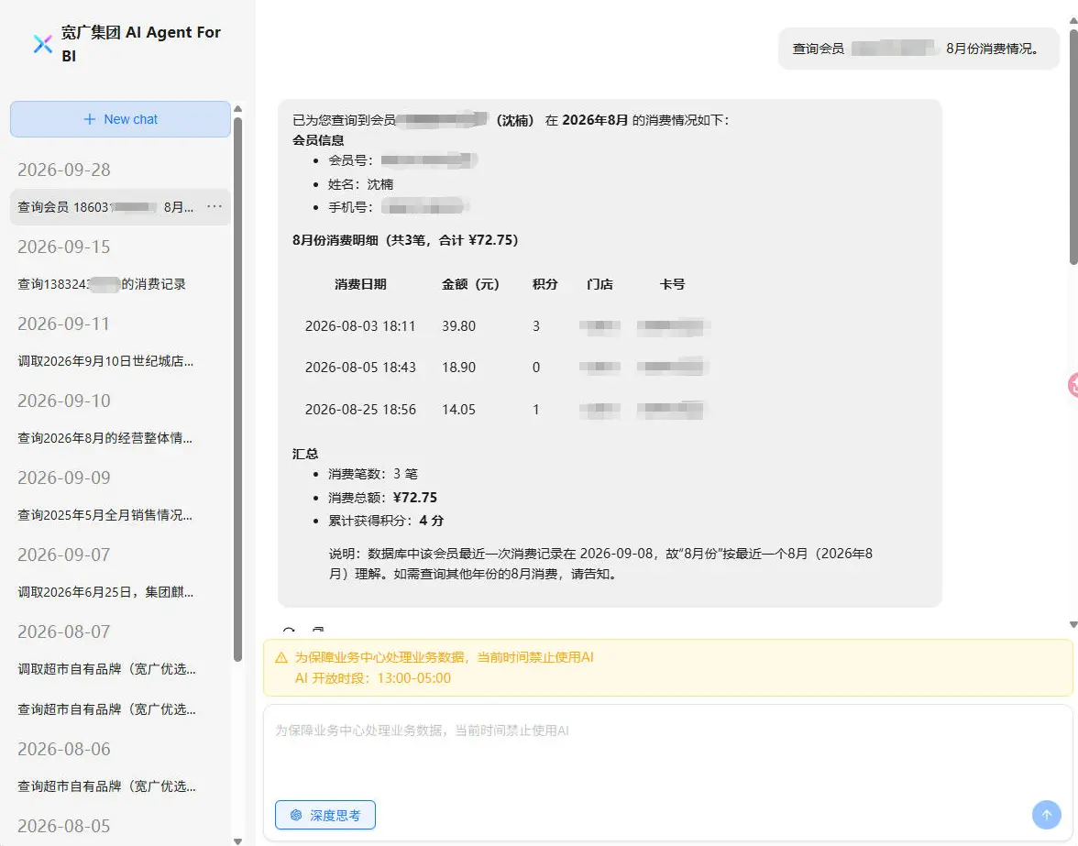Click the 宽广集团 AI Agent For BI title

(140, 44)
